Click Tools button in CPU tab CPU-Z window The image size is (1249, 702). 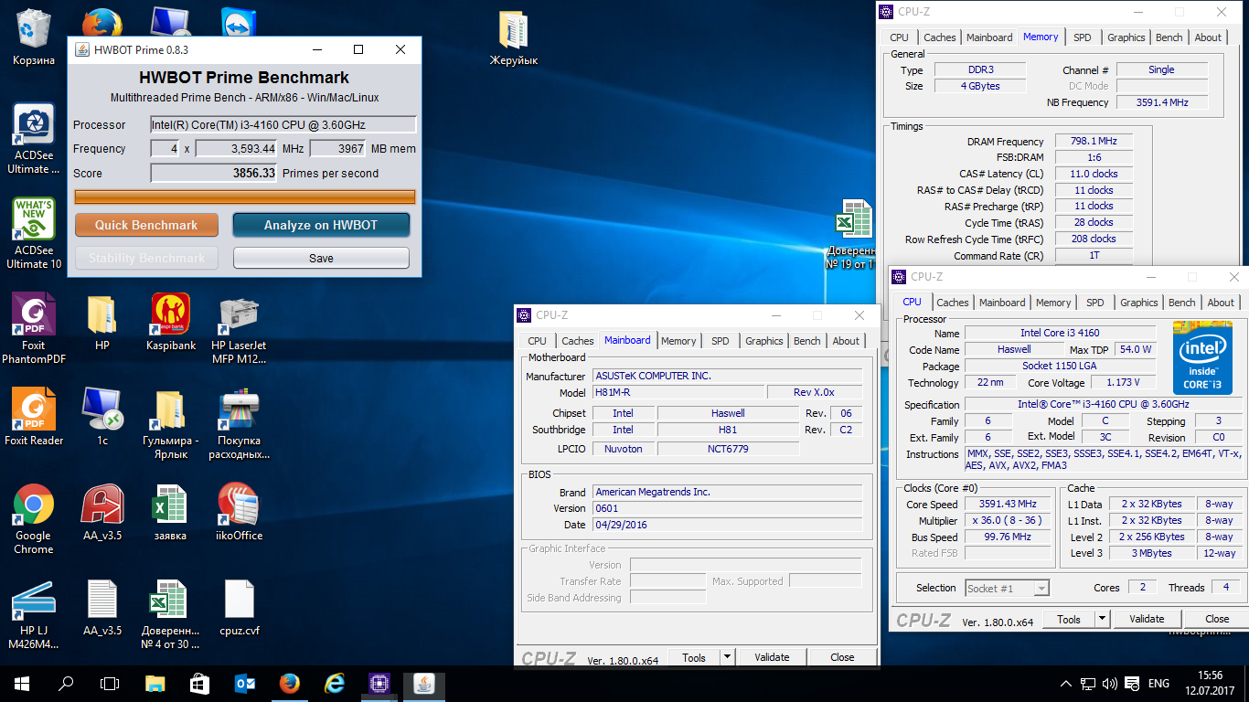point(1069,619)
